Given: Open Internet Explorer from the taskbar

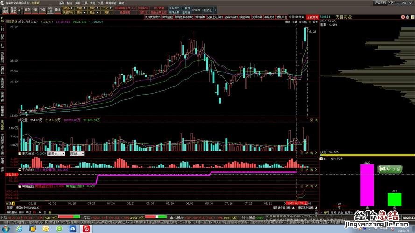Looking at the screenshot, I should [x=19, y=228].
